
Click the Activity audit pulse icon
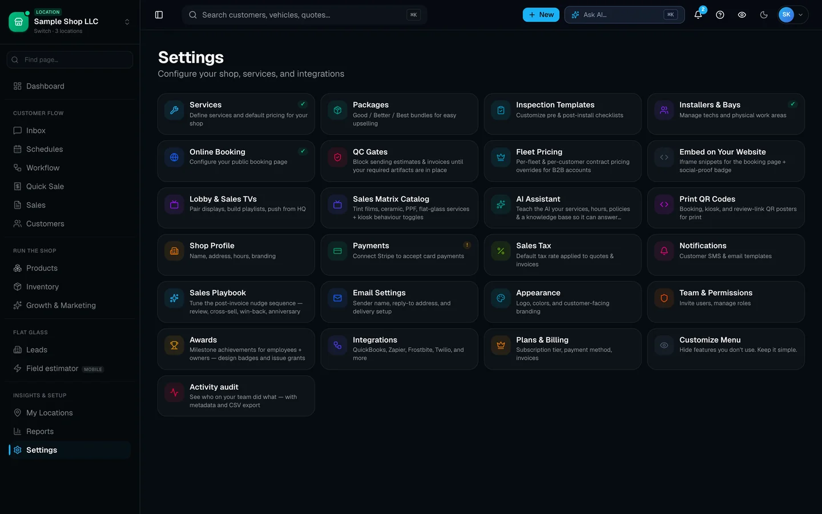coord(174,392)
